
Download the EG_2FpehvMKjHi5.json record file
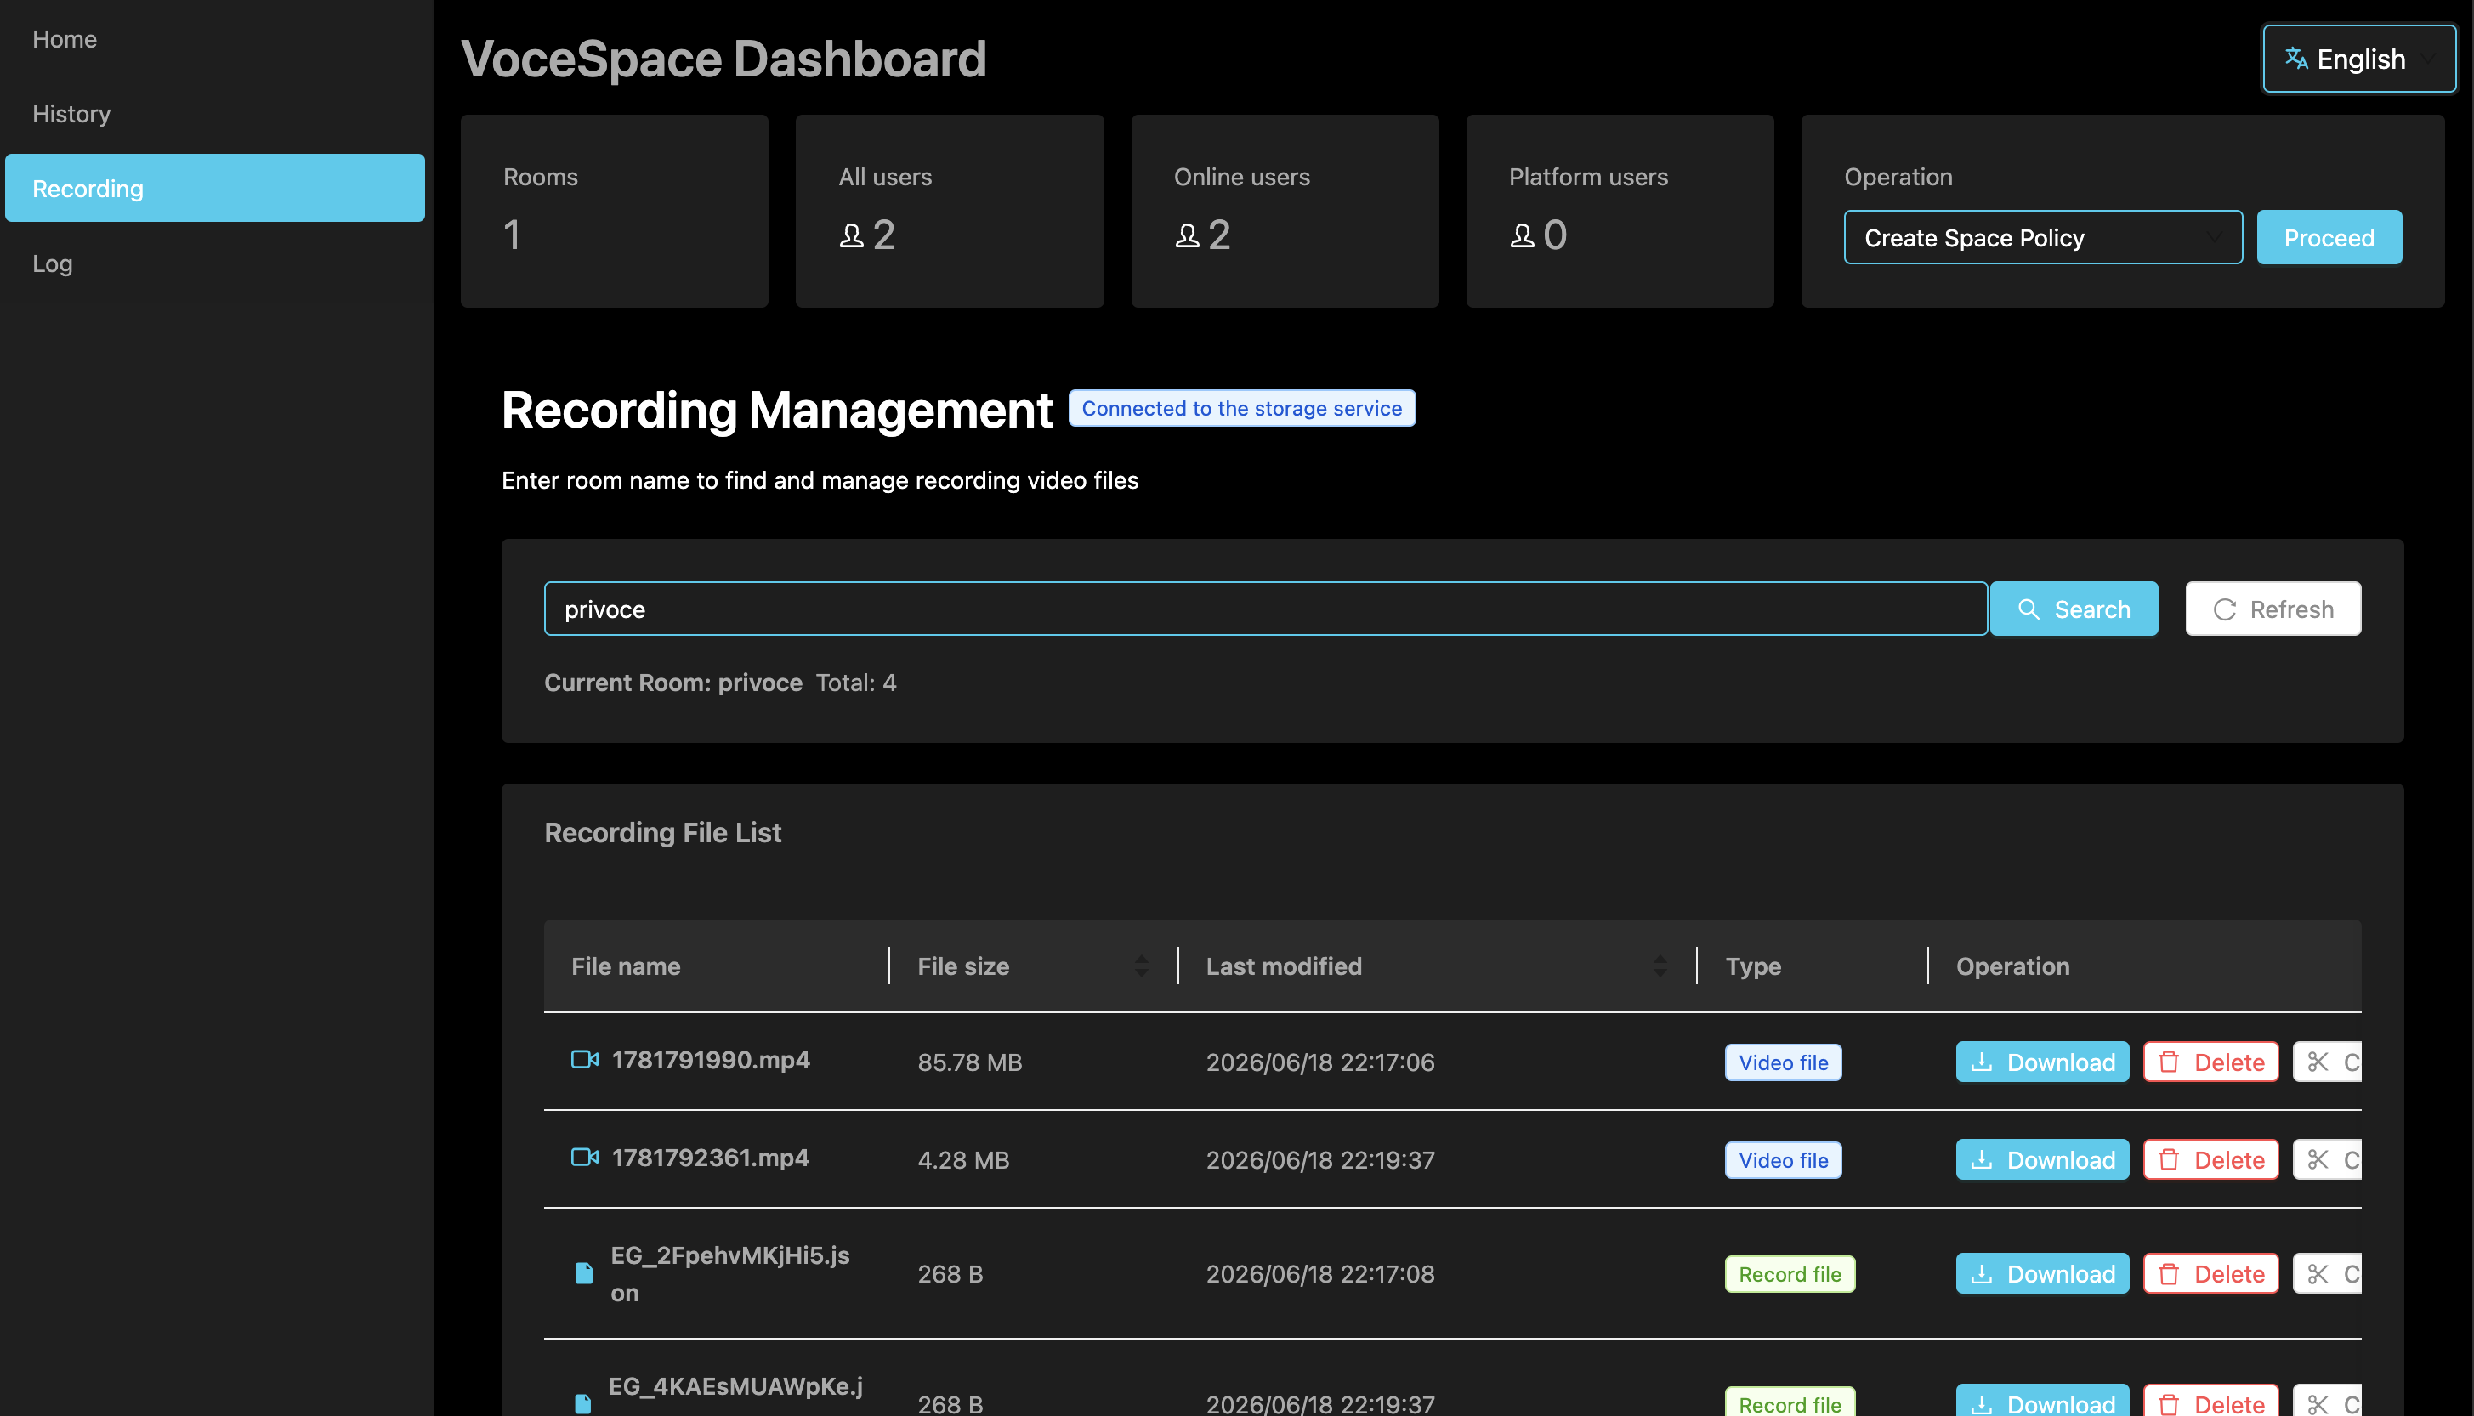pyautogui.click(x=2042, y=1273)
